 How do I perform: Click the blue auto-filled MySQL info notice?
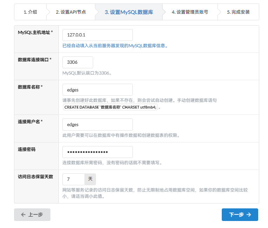115,46
